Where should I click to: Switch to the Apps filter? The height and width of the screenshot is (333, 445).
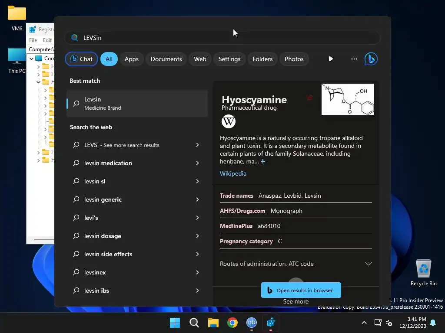coord(131,59)
